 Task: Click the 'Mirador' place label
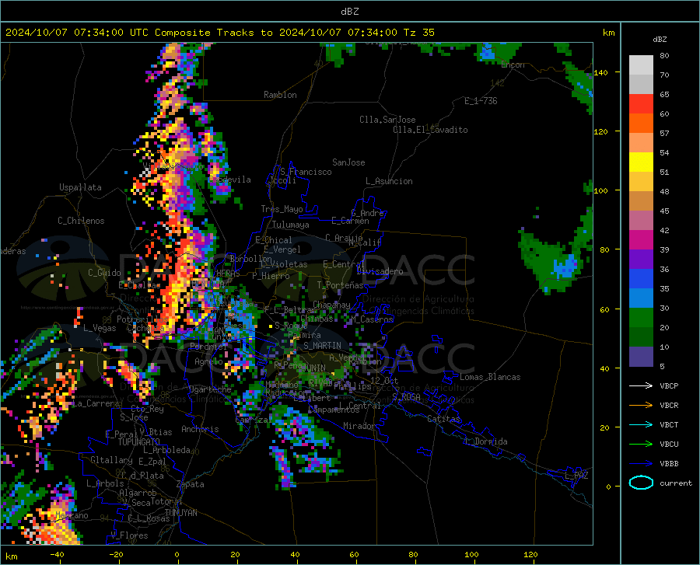[359, 426]
